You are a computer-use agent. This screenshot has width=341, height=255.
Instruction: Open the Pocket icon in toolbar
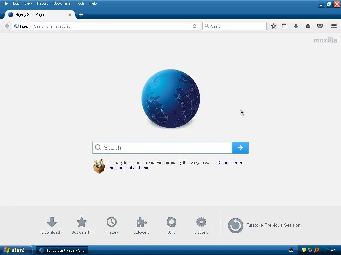(x=320, y=26)
